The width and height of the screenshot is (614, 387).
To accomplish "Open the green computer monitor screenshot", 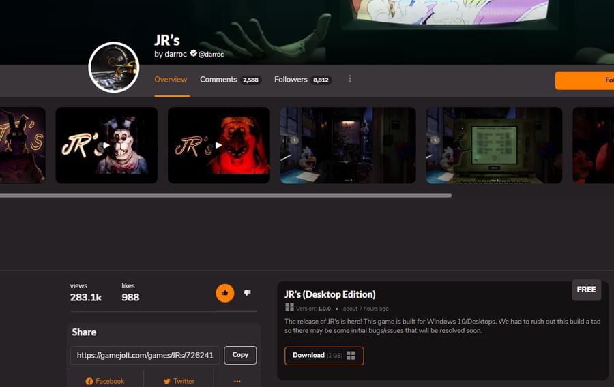I will tap(494, 145).
